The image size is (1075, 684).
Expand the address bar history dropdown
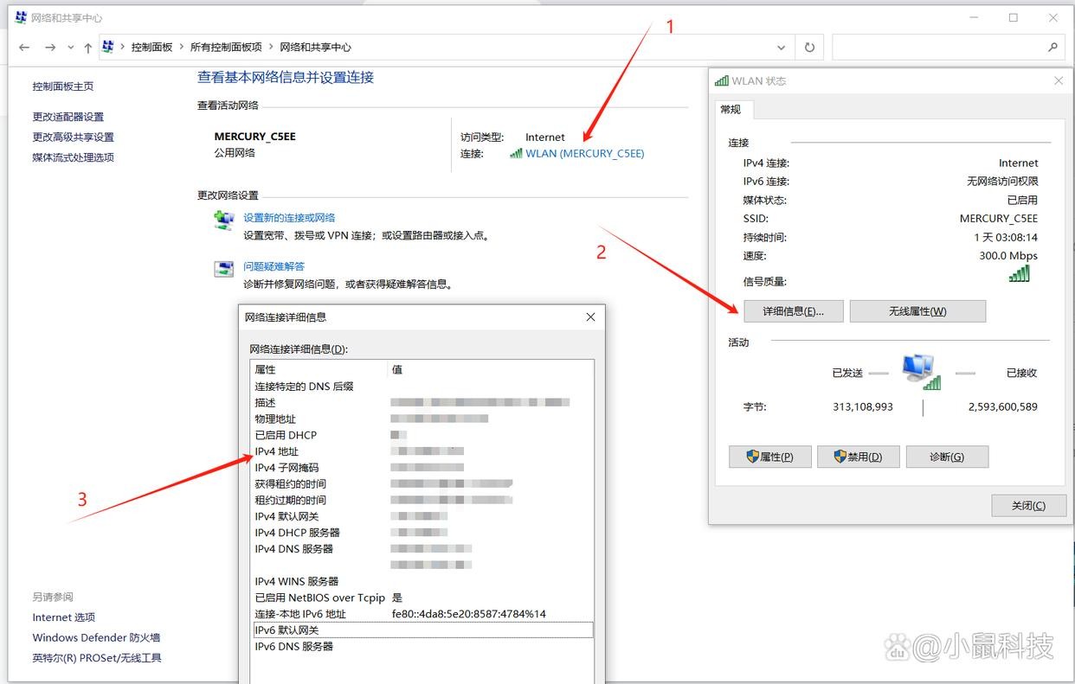click(782, 48)
